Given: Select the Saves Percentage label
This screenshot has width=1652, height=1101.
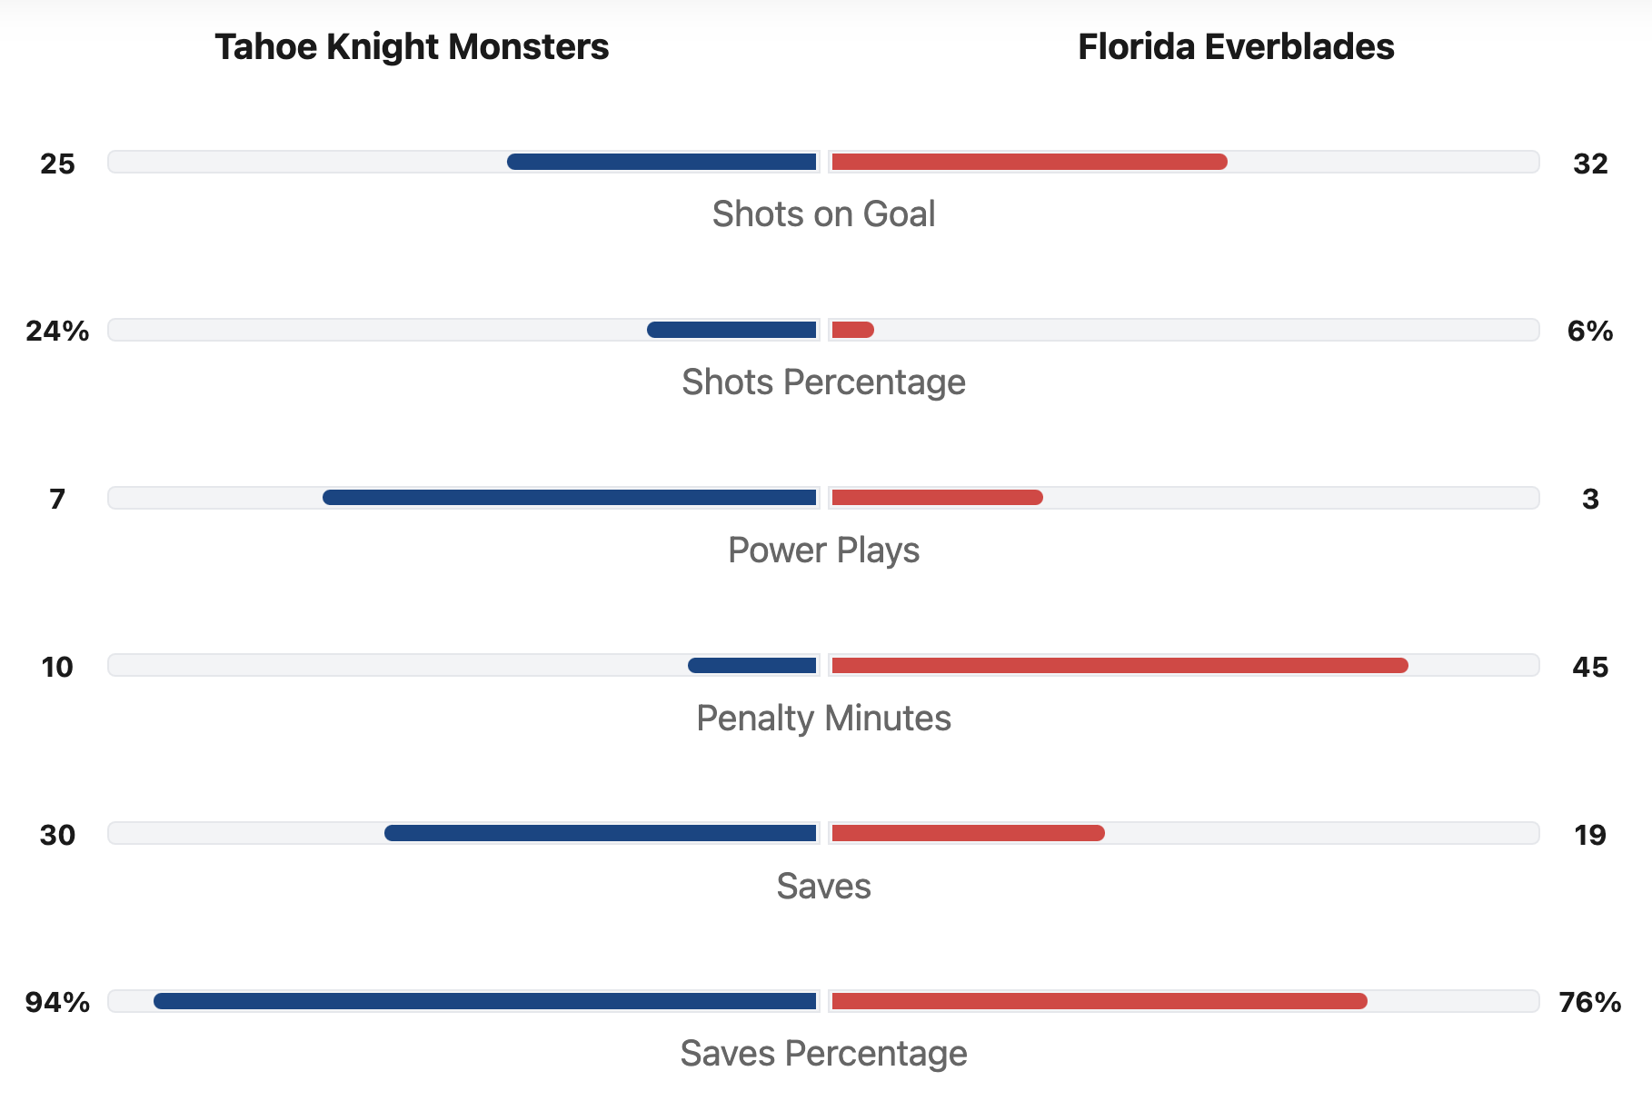Looking at the screenshot, I should point(823,1054).
